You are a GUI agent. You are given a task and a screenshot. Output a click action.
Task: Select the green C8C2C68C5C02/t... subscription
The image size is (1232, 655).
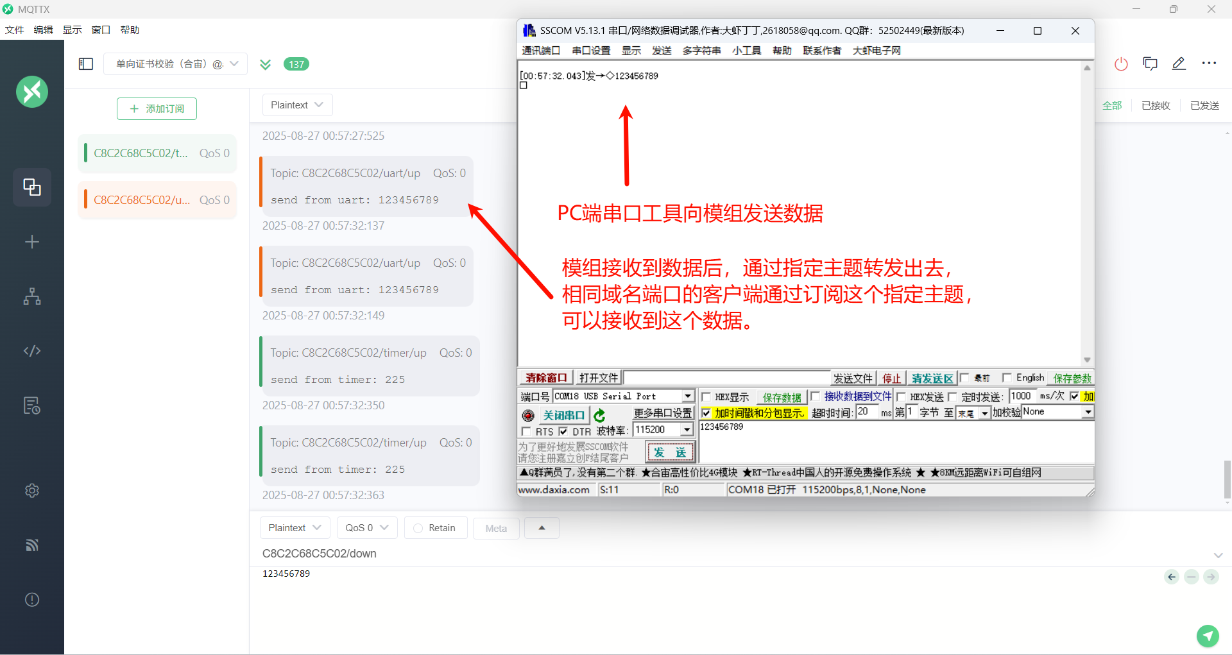pyautogui.click(x=157, y=153)
